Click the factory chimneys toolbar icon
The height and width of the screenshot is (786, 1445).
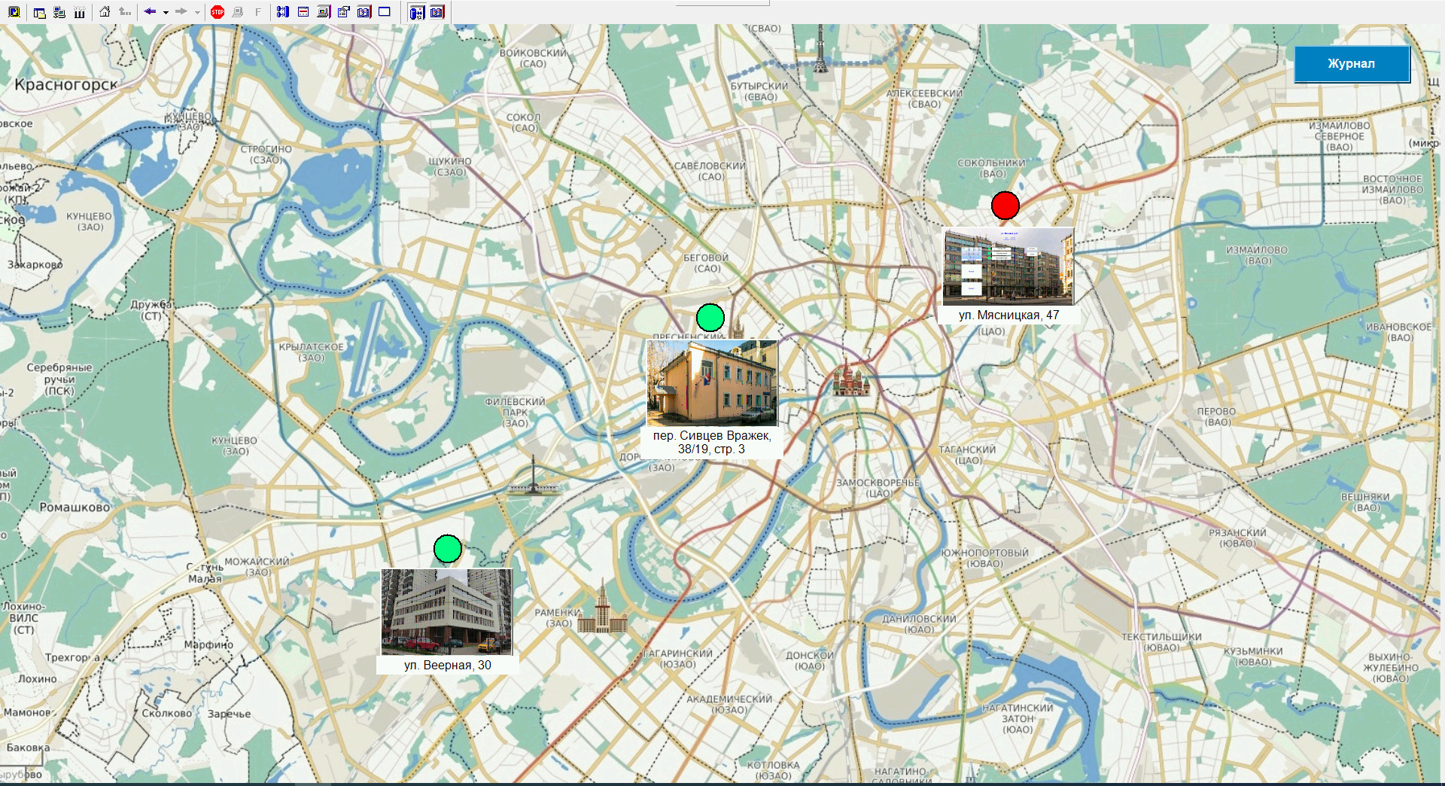coord(79,12)
